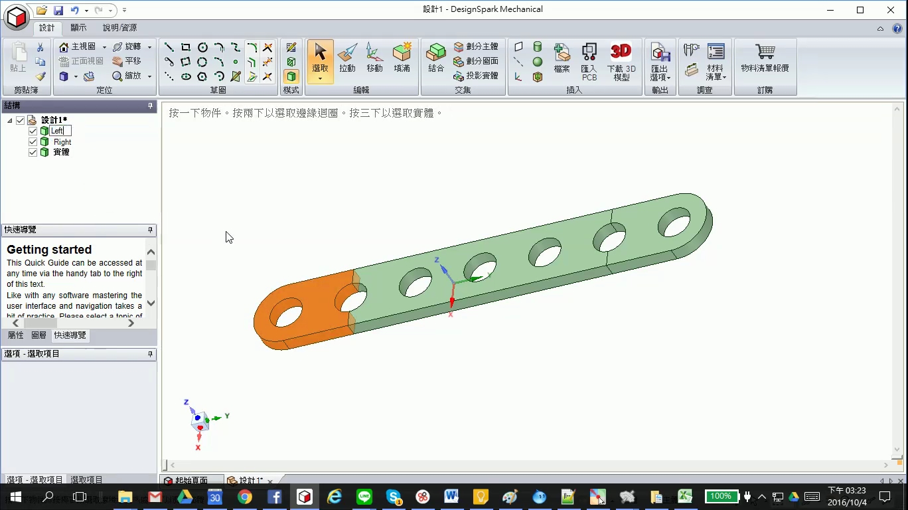Click the Left name edit field
Image resolution: width=908 pixels, height=510 pixels.
click(60, 131)
